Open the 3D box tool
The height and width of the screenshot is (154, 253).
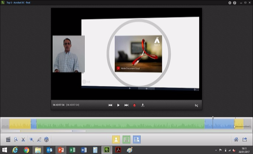[x=46, y=139]
